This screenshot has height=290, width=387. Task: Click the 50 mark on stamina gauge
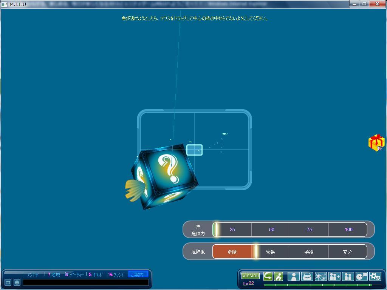pyautogui.click(x=271, y=229)
